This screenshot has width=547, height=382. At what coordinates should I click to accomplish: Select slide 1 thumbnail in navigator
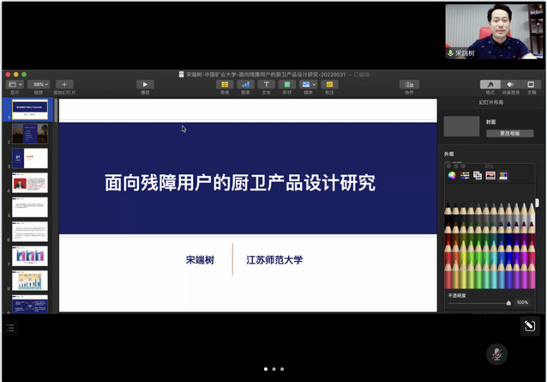coord(30,110)
